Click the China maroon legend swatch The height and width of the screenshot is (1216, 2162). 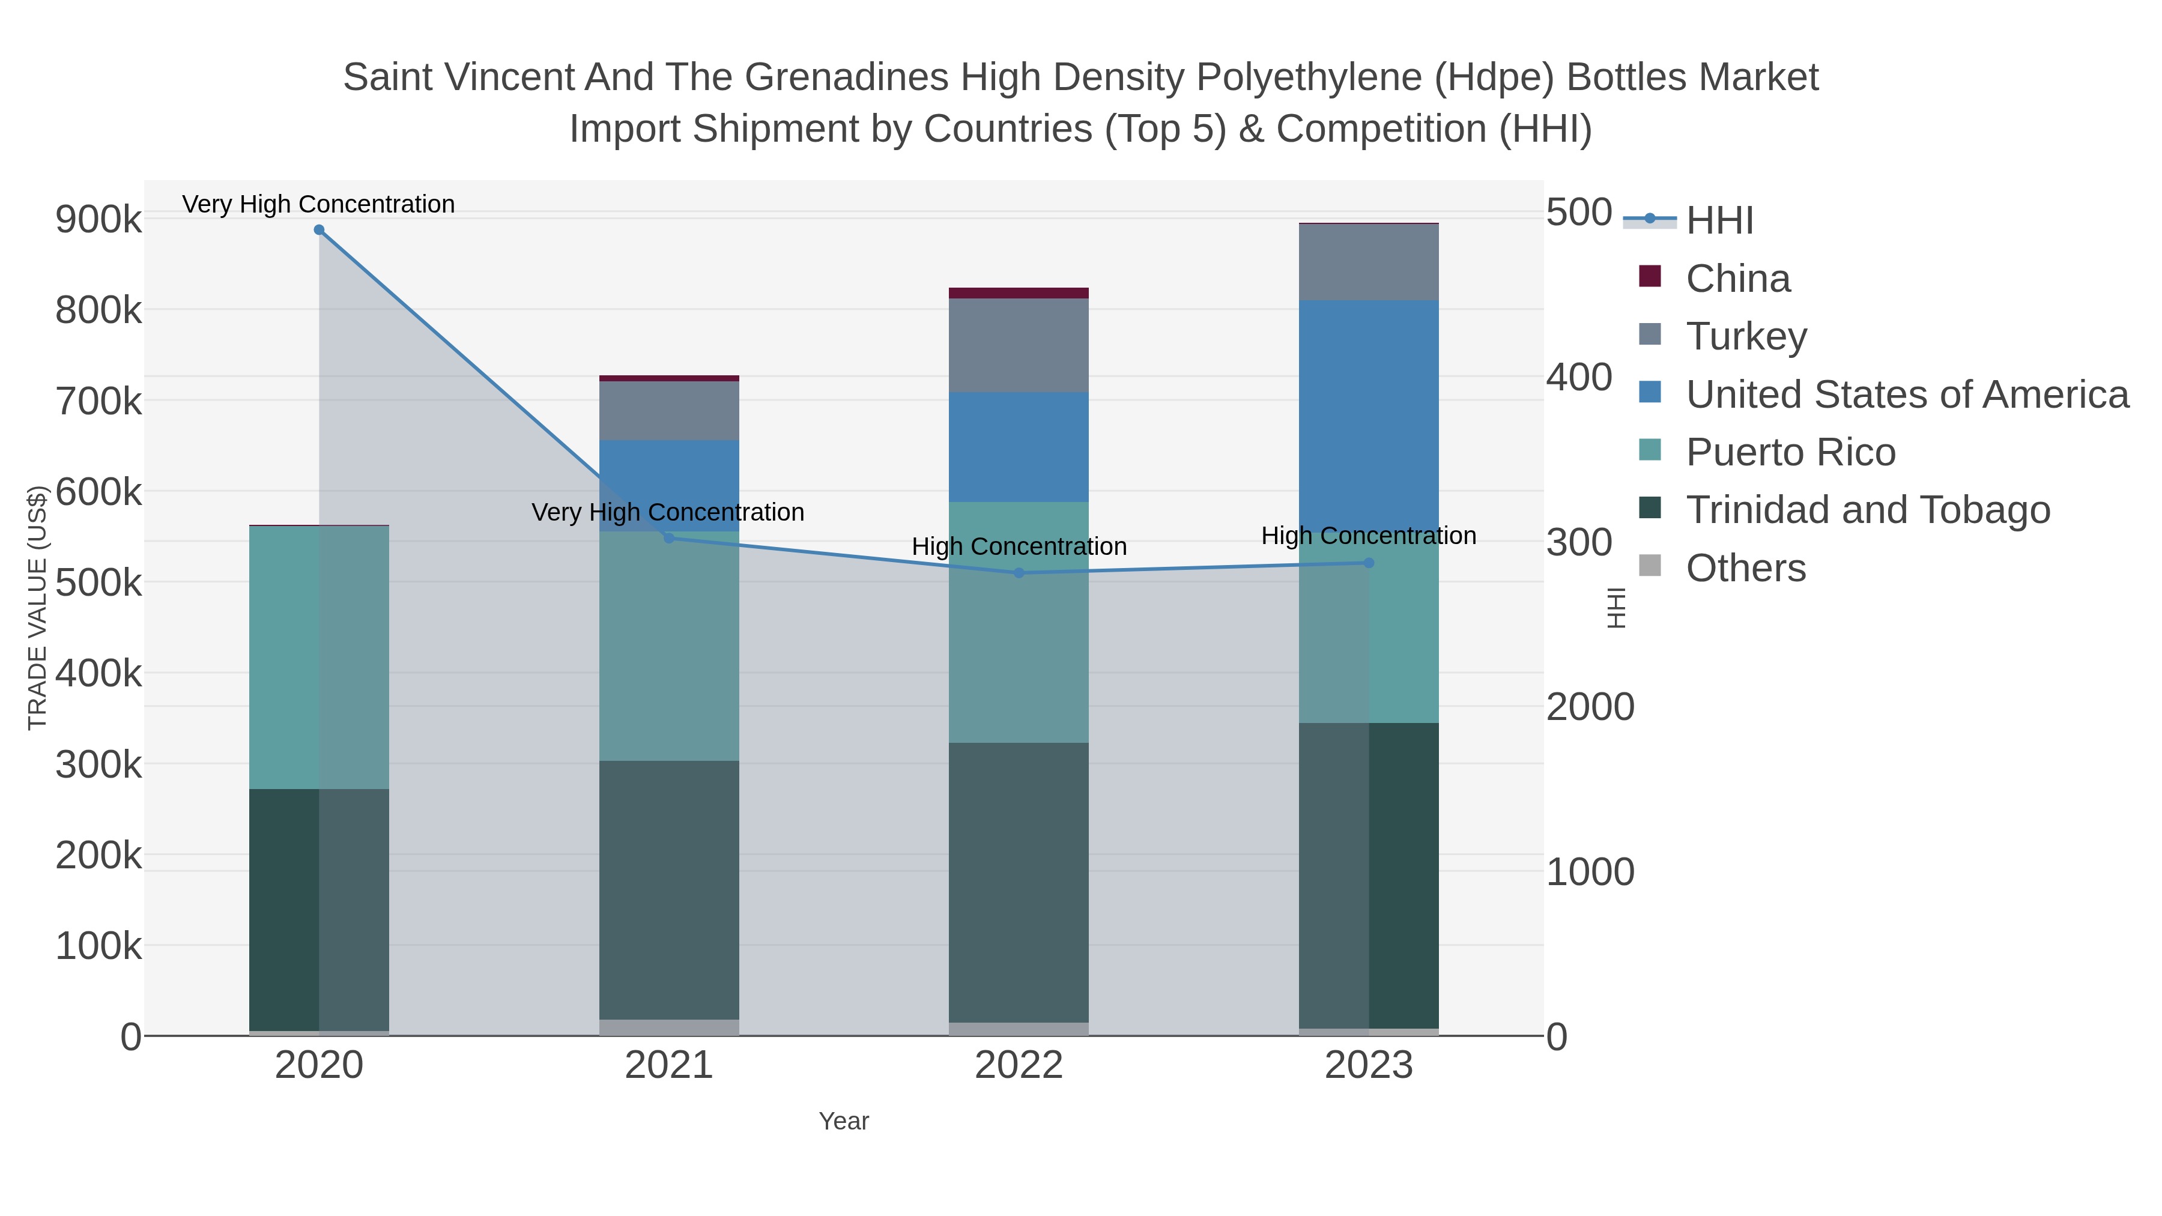pos(1650,276)
